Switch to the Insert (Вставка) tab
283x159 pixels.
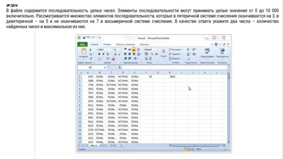pos(107,44)
